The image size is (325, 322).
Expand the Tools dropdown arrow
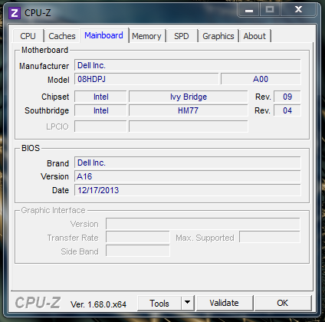[188, 303]
